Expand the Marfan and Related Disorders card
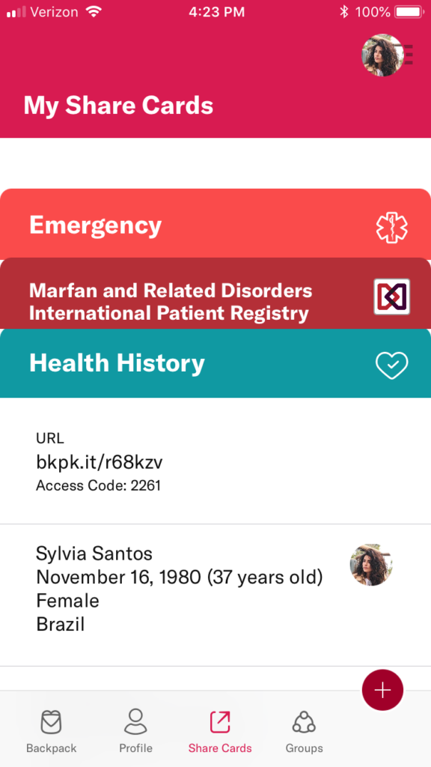 click(215, 294)
